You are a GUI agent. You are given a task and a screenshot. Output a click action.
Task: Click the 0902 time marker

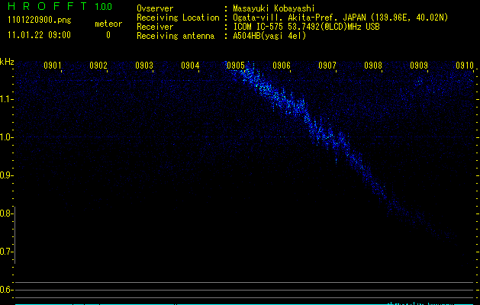pos(98,66)
